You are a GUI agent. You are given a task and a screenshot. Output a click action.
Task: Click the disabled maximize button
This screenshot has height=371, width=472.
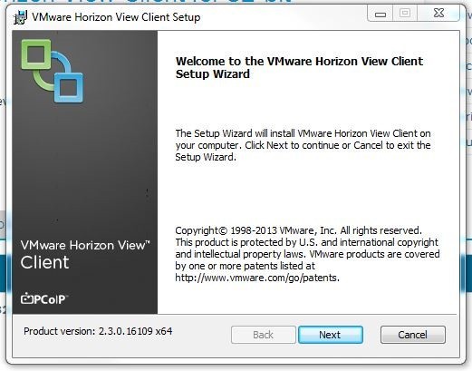coord(405,14)
